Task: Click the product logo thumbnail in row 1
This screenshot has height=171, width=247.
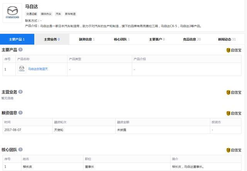Action: click(x=22, y=69)
